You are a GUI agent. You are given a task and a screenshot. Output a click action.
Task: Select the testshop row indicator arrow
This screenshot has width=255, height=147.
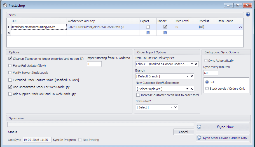pyautogui.click(x=9, y=27)
